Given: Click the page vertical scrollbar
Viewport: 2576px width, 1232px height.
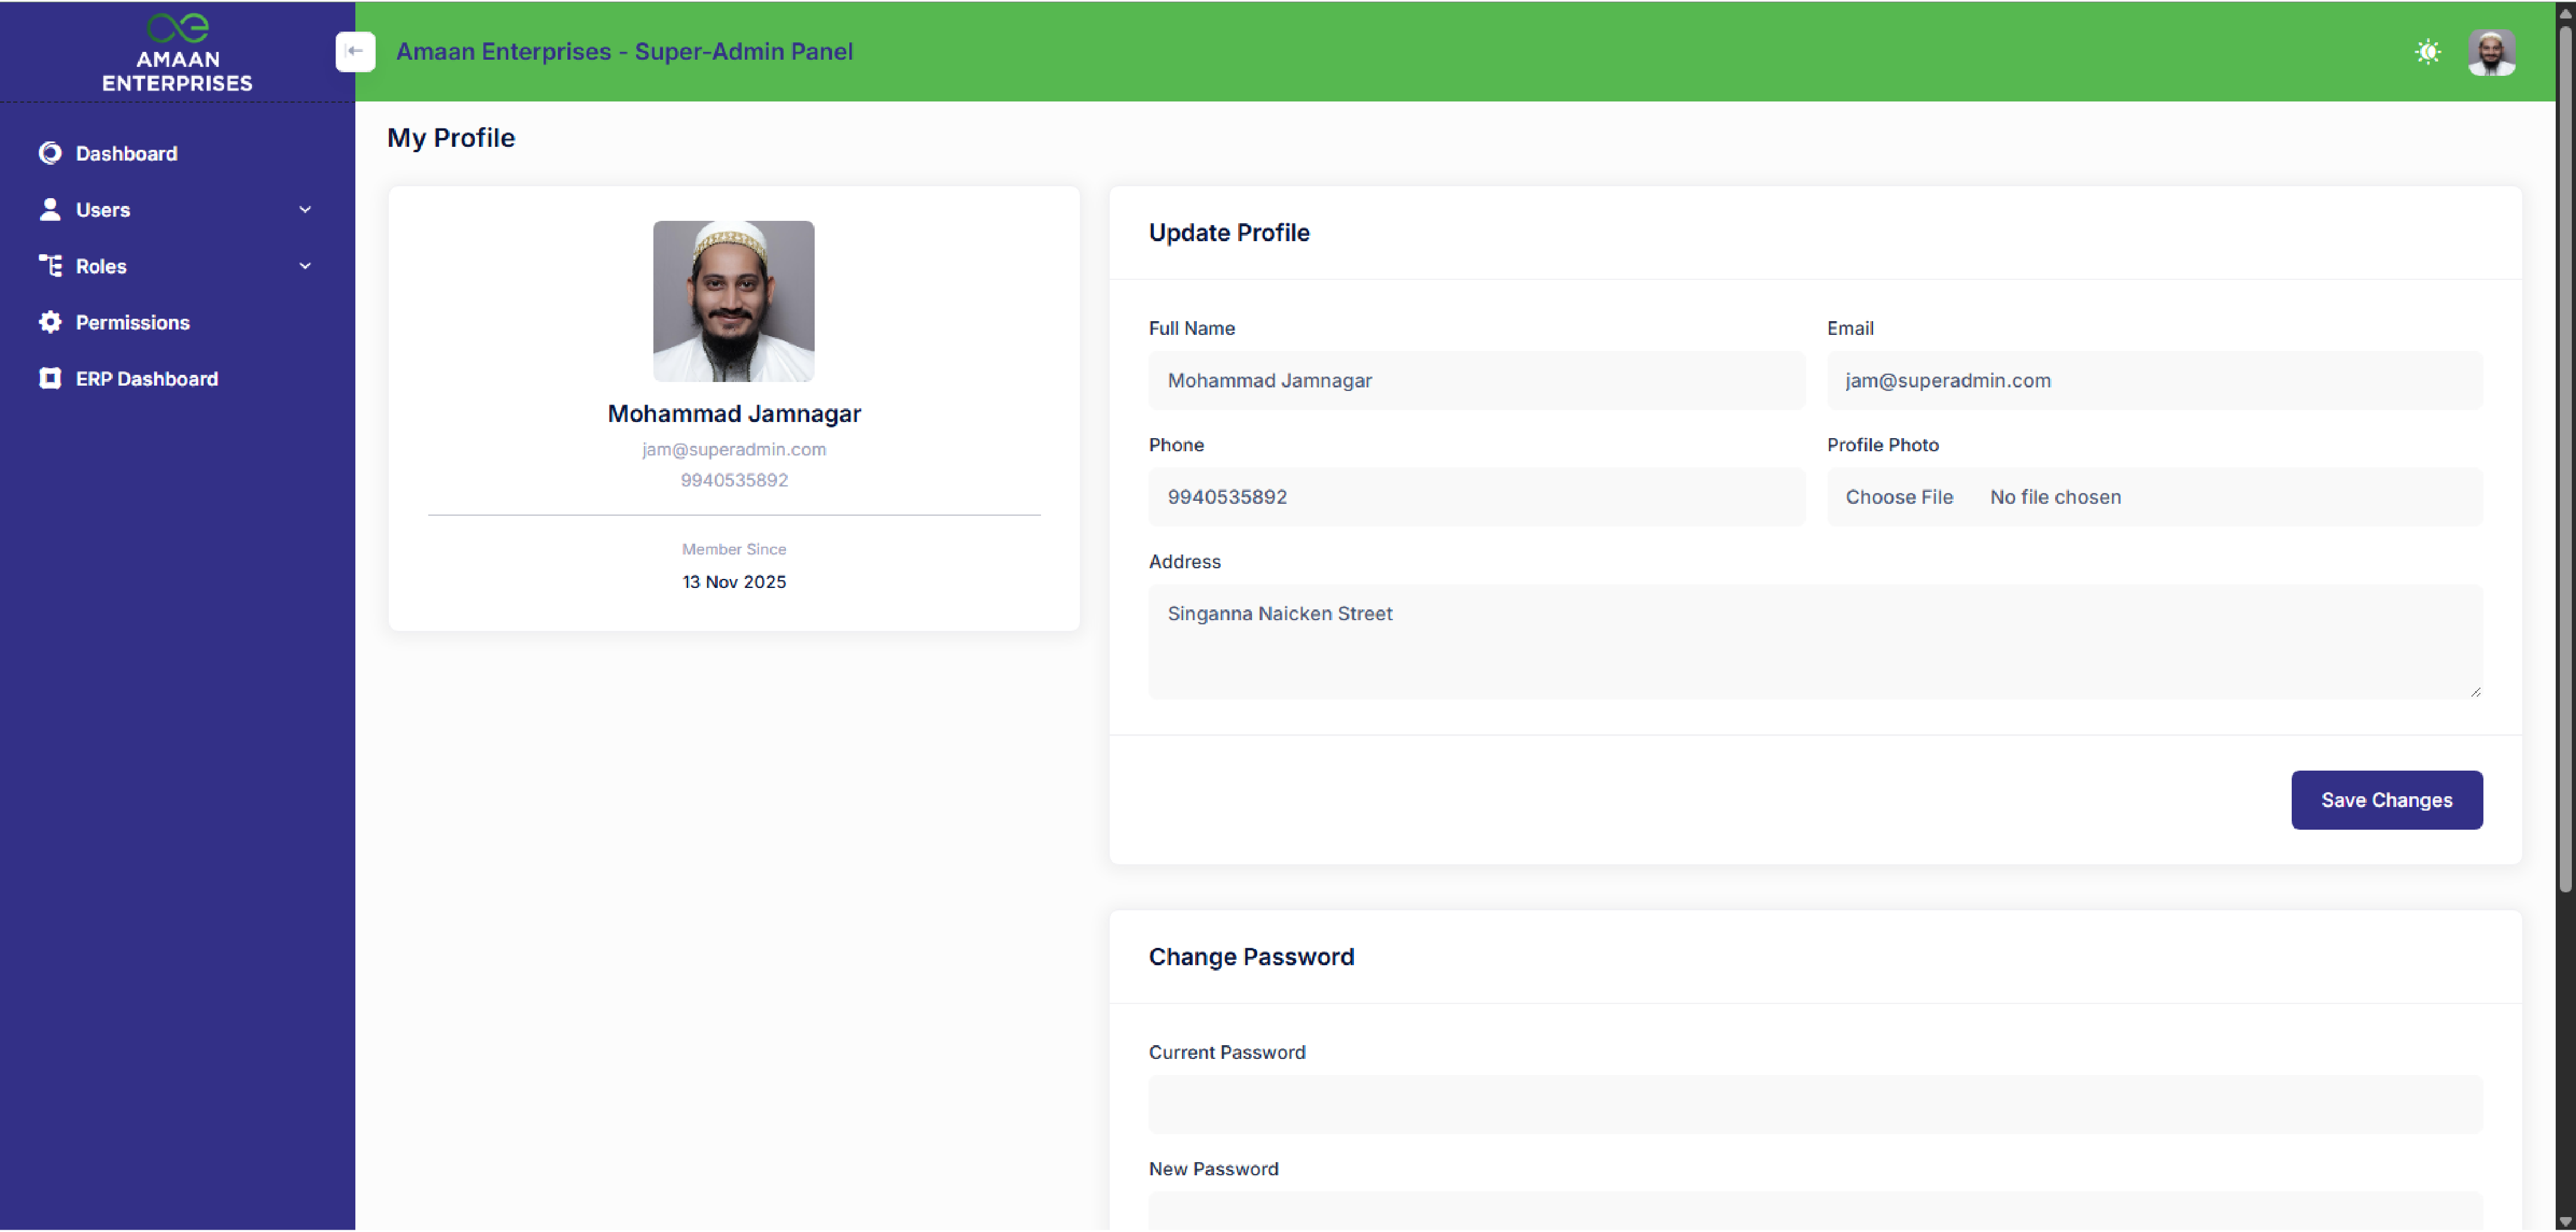Looking at the screenshot, I should point(2564,460).
